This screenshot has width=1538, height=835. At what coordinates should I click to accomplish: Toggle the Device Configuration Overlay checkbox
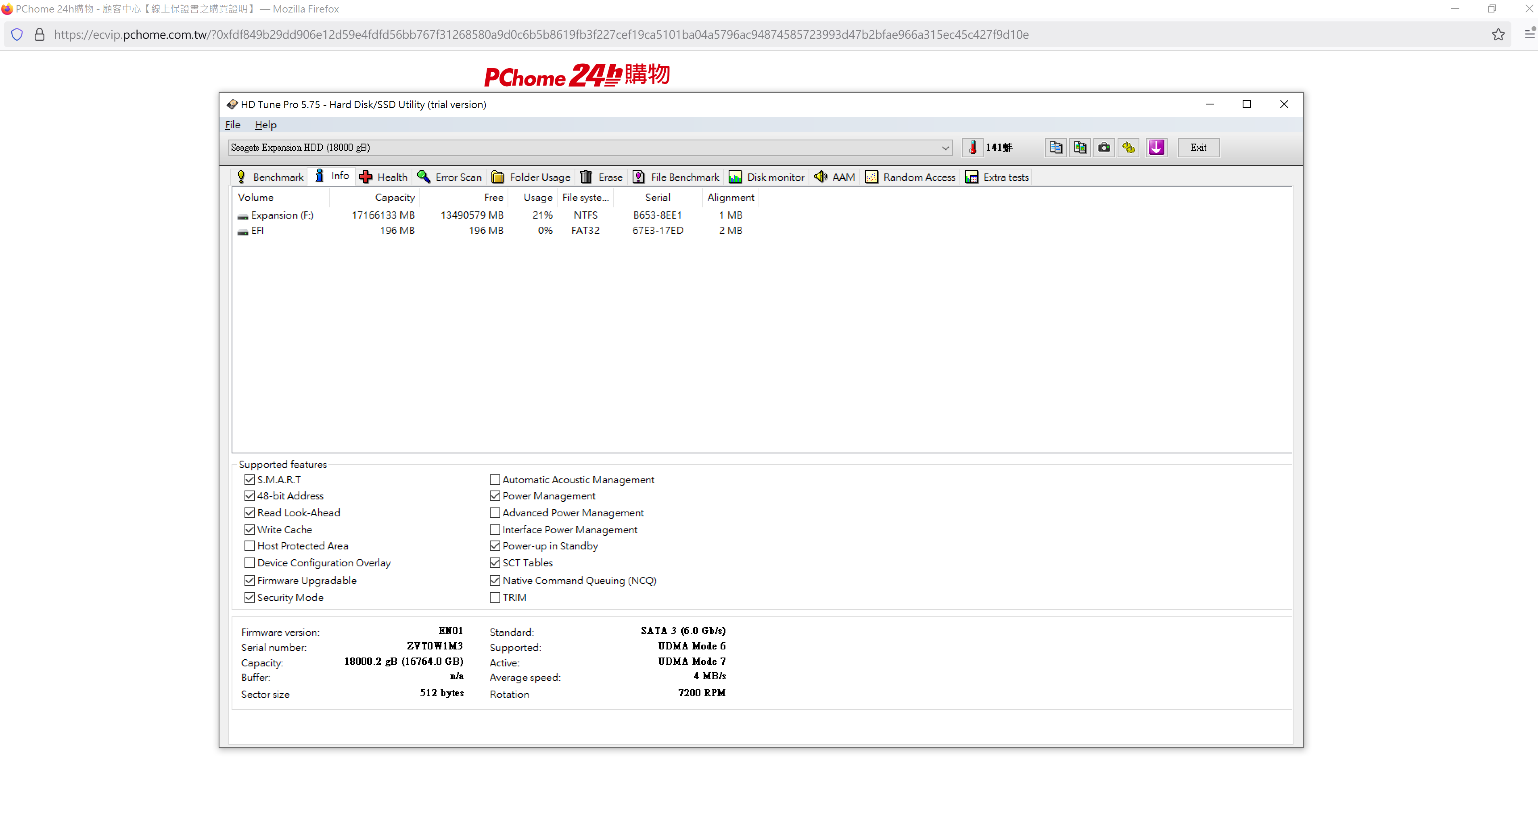250,562
